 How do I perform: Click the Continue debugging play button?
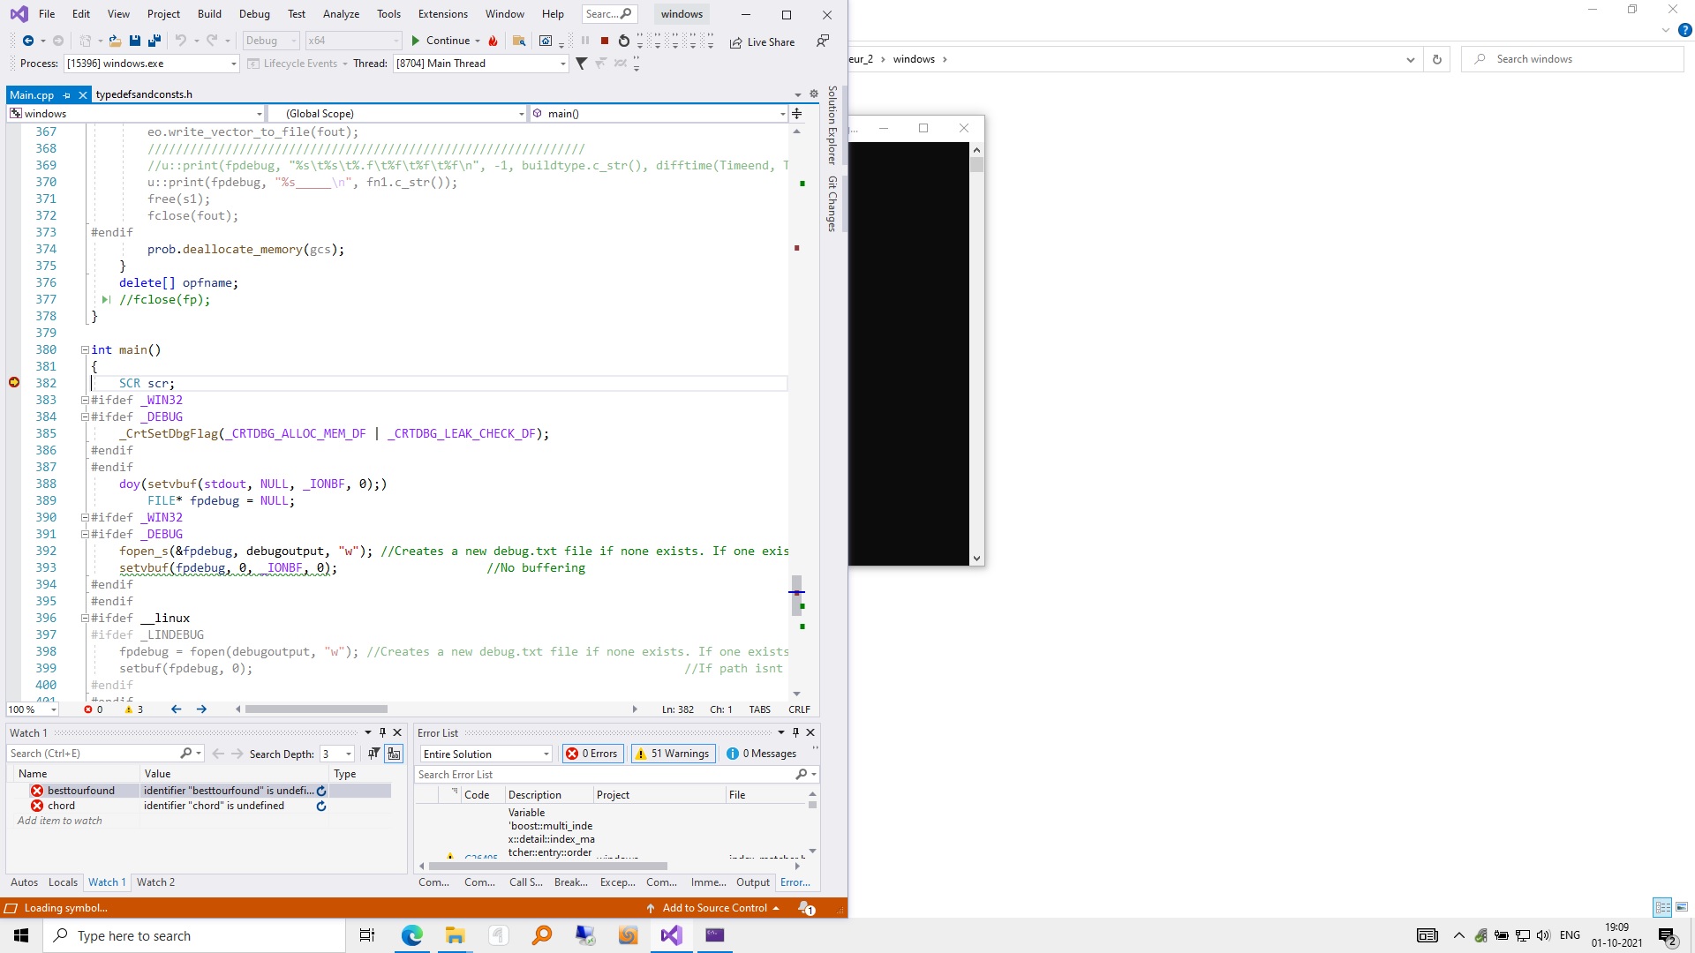tap(416, 41)
